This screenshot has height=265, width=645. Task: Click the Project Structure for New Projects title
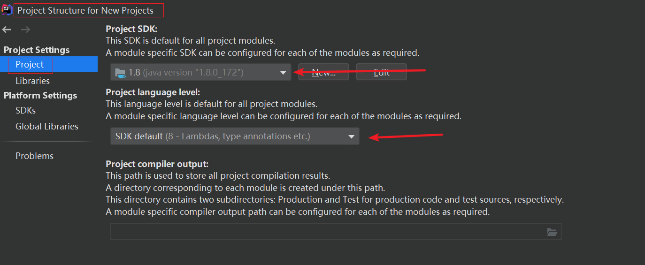[x=85, y=10]
